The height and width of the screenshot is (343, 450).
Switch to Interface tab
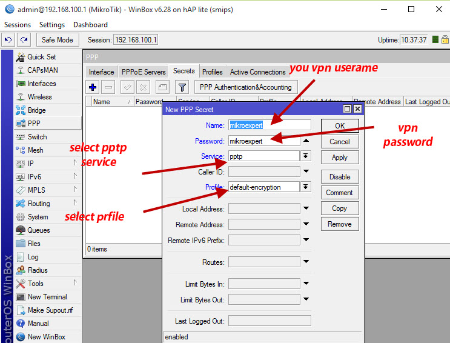pos(101,72)
